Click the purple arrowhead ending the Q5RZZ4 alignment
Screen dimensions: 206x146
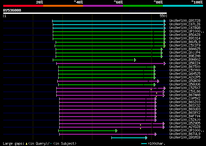click(x=165, y=64)
